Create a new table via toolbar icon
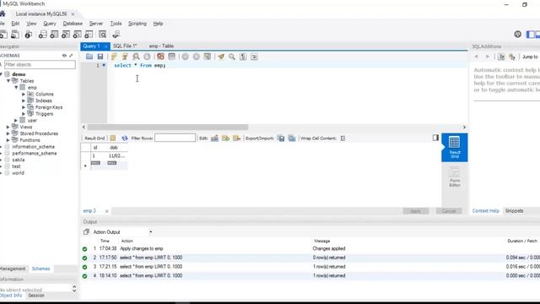Viewport: 540px width, 304px height. 54,34
